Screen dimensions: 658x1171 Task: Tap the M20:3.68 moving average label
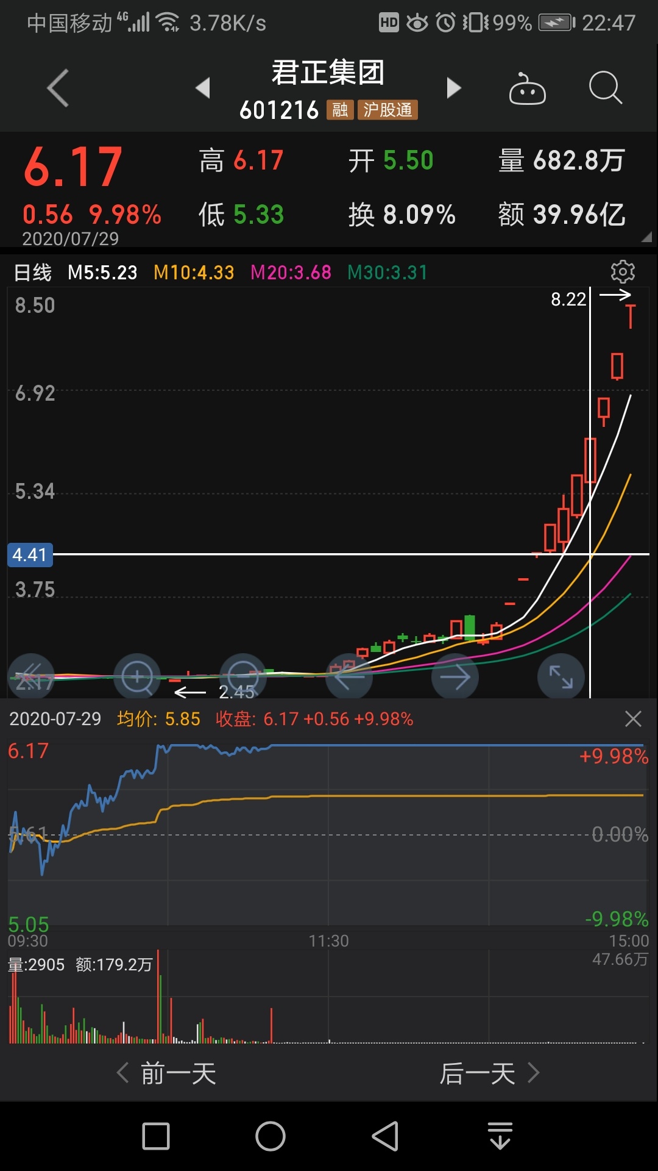291,272
